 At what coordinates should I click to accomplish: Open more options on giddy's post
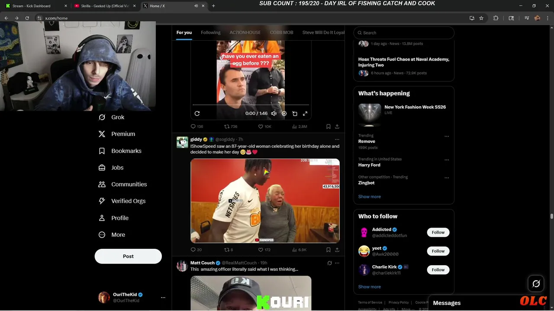[x=337, y=140]
